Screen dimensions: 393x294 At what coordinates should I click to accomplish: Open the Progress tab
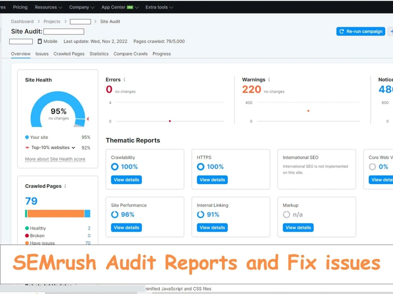pos(162,54)
